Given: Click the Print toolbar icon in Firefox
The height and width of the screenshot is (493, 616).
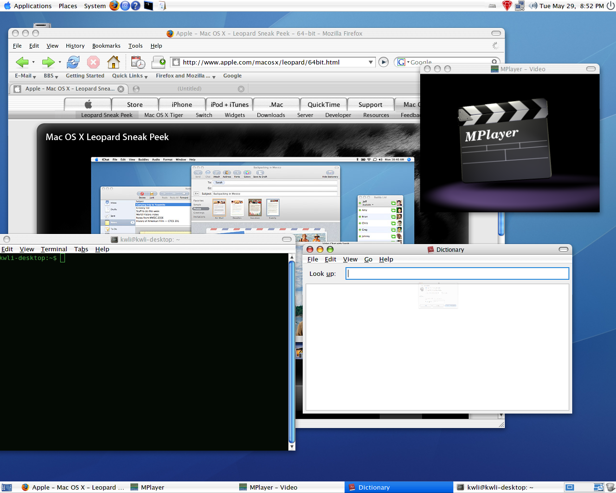Looking at the screenshot, I should point(158,62).
